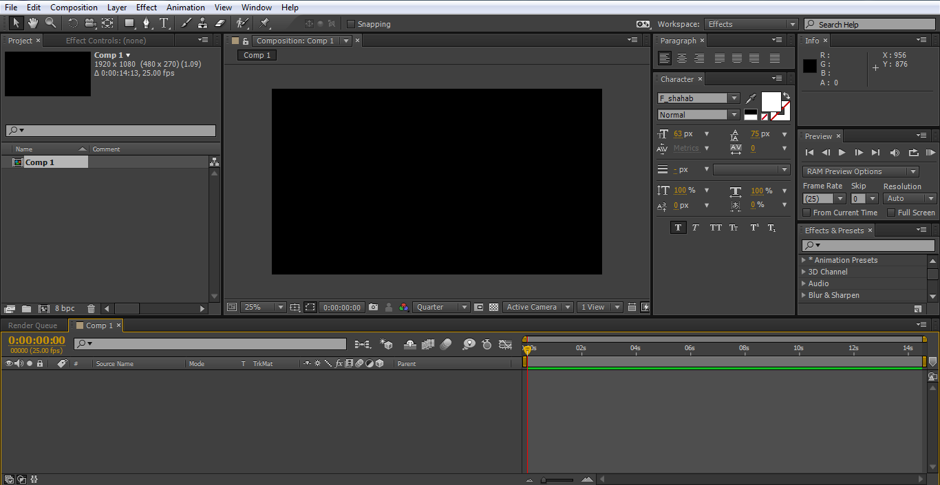Expand the Animation Presets category
Viewport: 940px width, 485px height.
(804, 260)
